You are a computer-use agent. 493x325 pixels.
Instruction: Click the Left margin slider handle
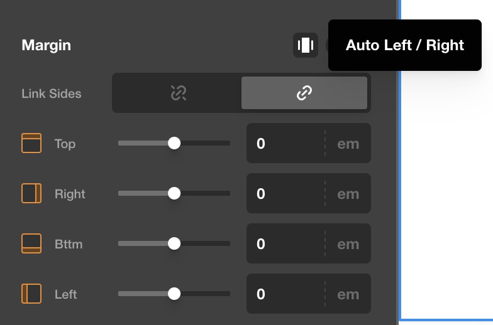click(x=174, y=294)
